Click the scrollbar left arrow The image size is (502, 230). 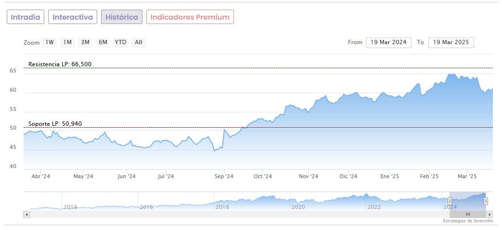(x=26, y=214)
